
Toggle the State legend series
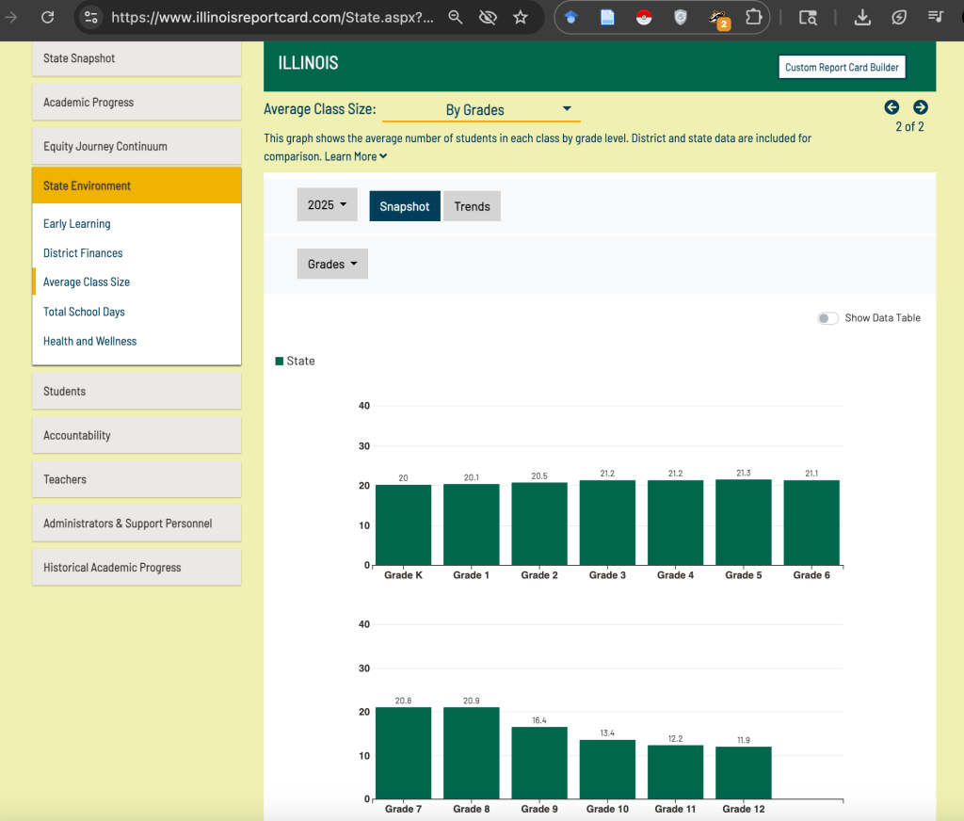(296, 362)
